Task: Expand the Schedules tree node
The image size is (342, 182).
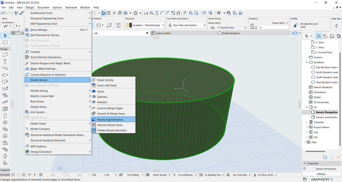Action: pyautogui.click(x=307, y=122)
